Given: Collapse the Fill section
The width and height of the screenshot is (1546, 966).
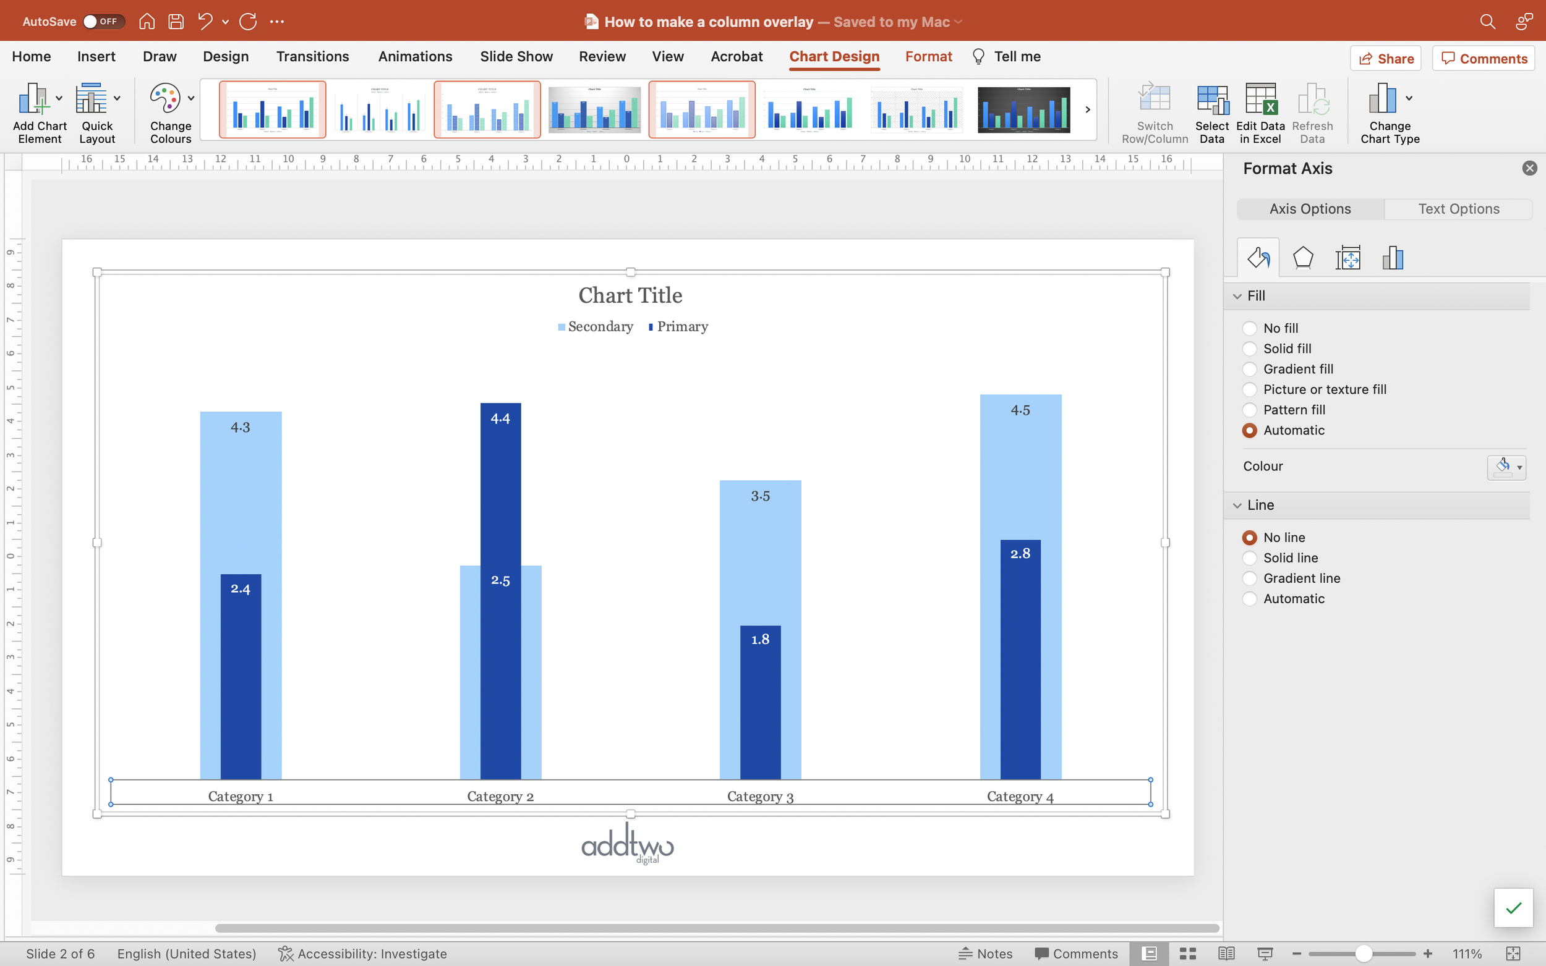Looking at the screenshot, I should click(x=1237, y=297).
